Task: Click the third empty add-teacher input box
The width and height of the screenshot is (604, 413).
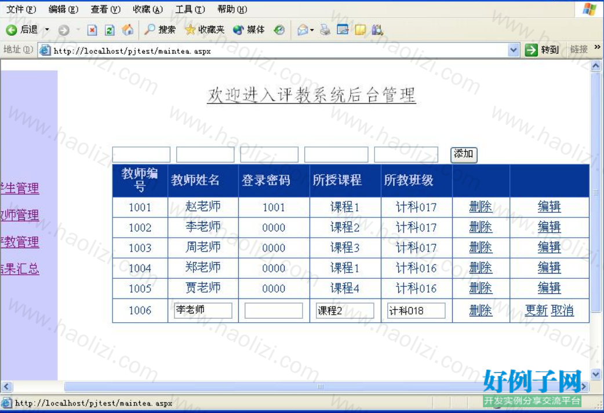Action: pos(269,154)
